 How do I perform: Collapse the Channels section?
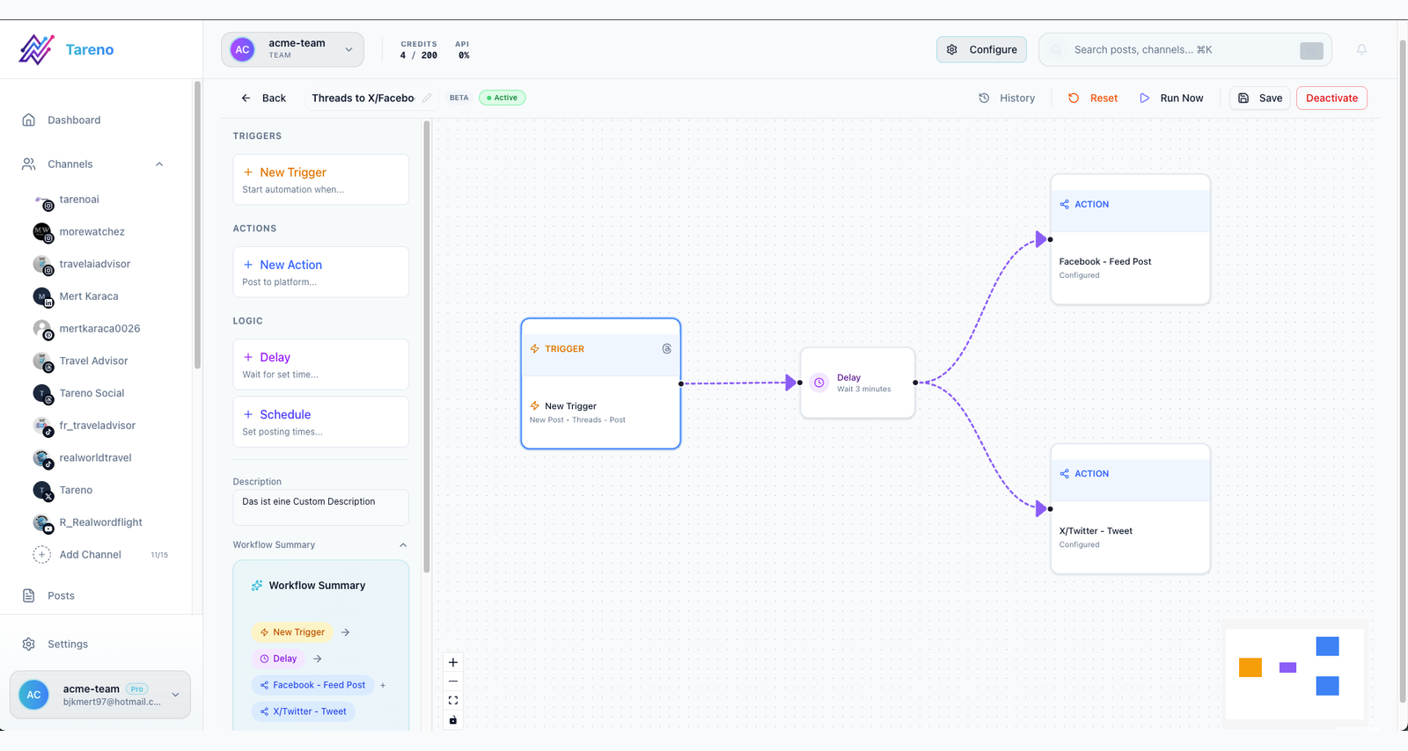click(159, 164)
